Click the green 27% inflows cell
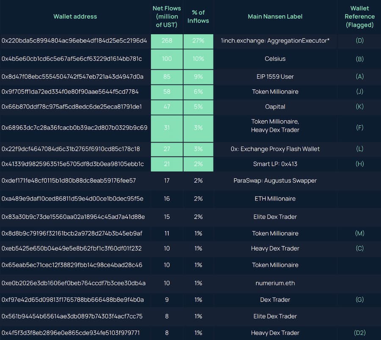The image size is (381, 340). click(x=198, y=41)
